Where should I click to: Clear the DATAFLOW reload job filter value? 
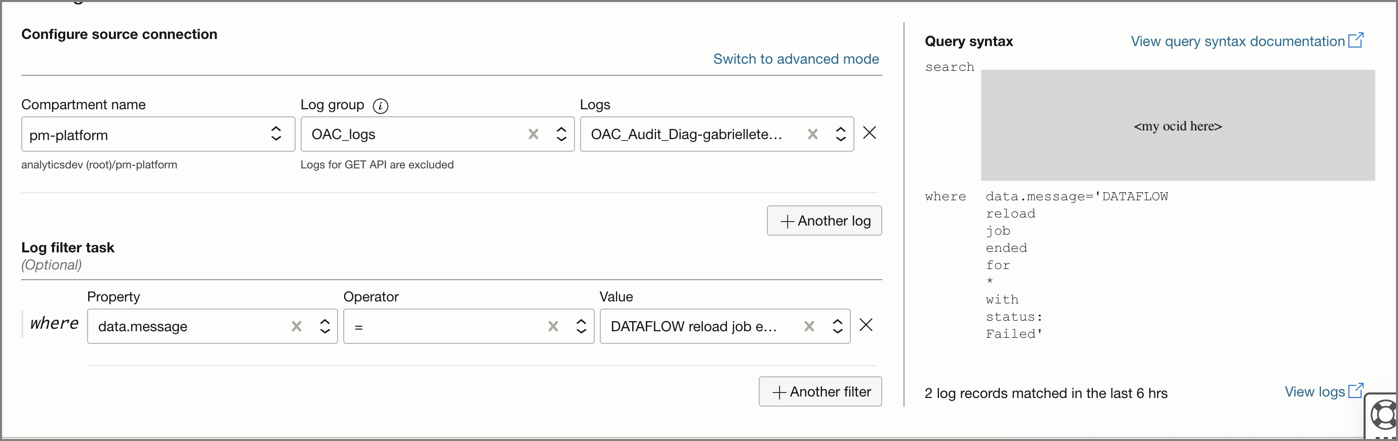pyautogui.click(x=809, y=326)
